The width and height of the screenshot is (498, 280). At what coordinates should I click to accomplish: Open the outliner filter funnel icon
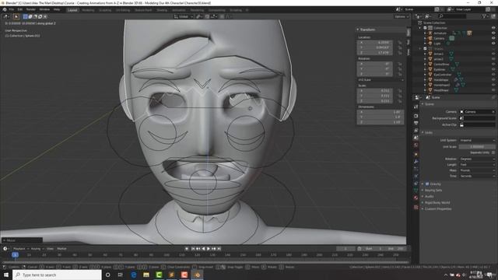pyautogui.click(x=484, y=16)
